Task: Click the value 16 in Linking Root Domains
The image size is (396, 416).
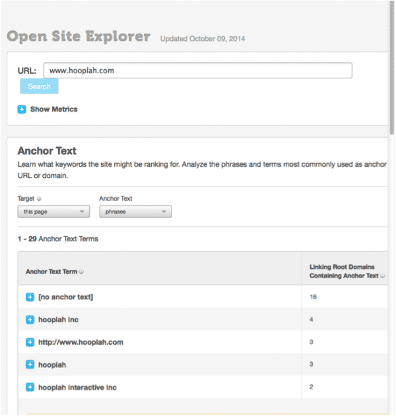Action: [313, 297]
